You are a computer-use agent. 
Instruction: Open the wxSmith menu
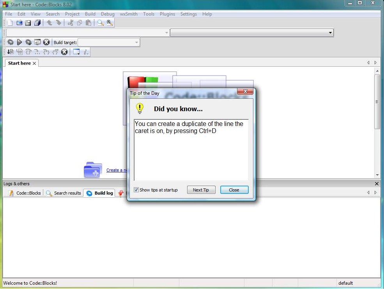pos(129,14)
